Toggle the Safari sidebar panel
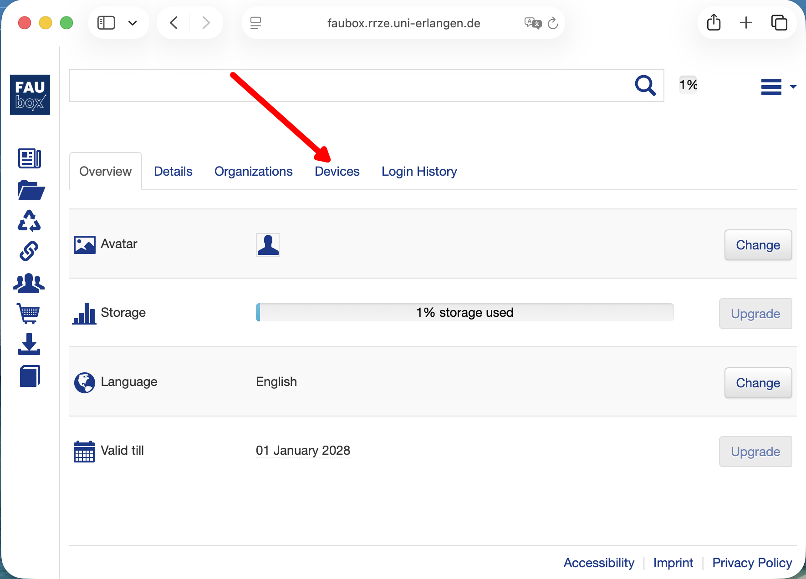This screenshot has width=806, height=579. (x=106, y=23)
